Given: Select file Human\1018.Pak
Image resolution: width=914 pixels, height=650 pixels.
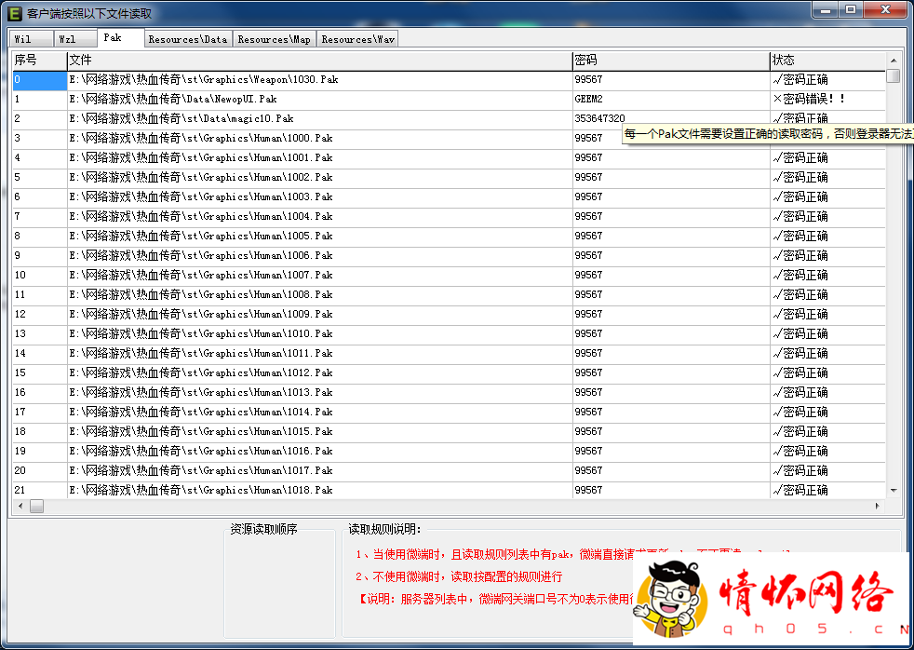Looking at the screenshot, I should (320, 490).
